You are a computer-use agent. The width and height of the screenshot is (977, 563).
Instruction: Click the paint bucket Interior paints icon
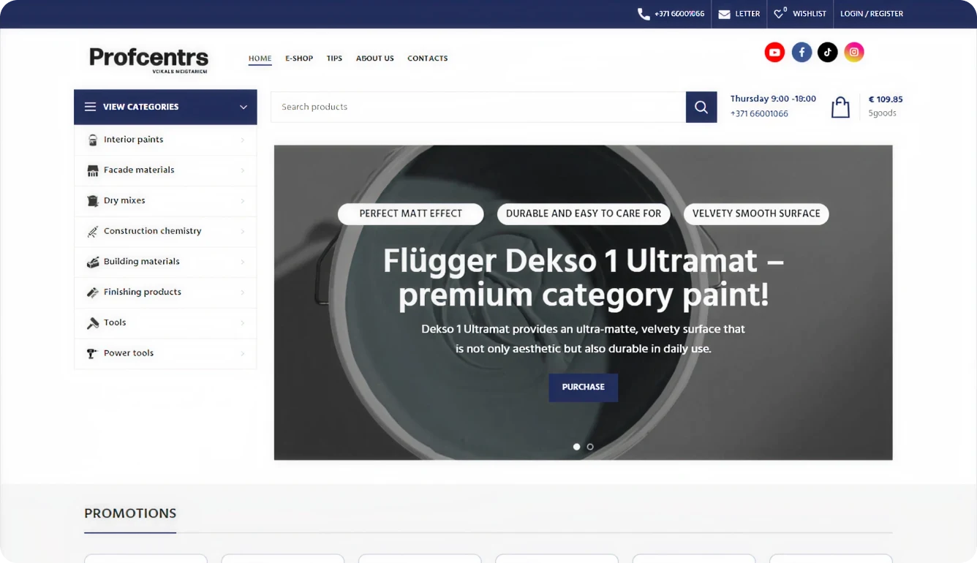[93, 140]
